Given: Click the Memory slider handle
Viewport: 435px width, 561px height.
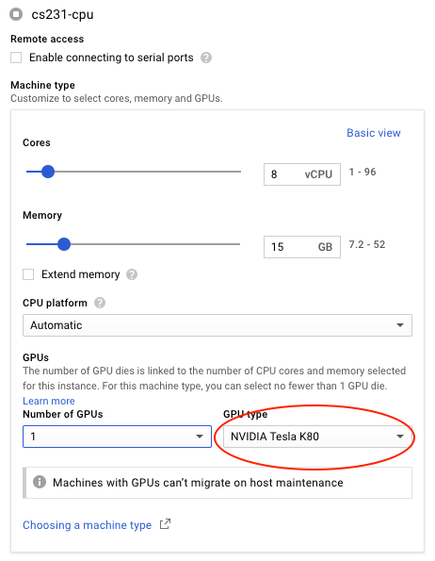Looking at the screenshot, I should [x=64, y=244].
